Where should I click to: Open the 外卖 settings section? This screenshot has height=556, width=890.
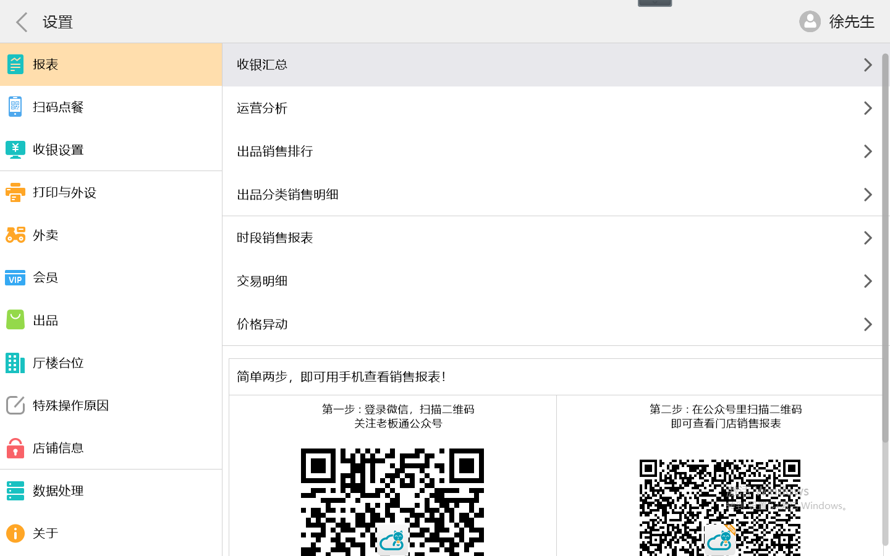point(111,235)
